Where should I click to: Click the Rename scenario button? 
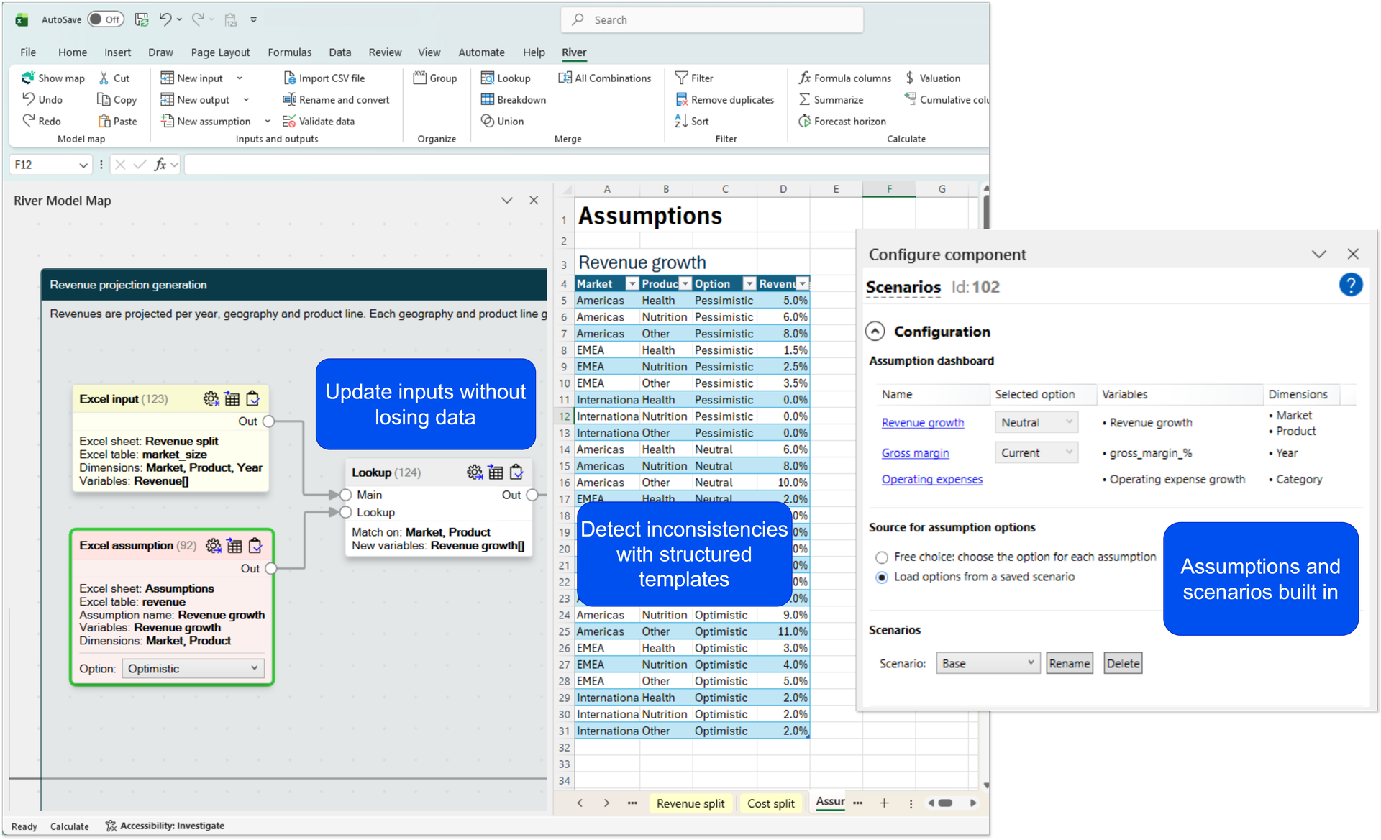pos(1069,663)
